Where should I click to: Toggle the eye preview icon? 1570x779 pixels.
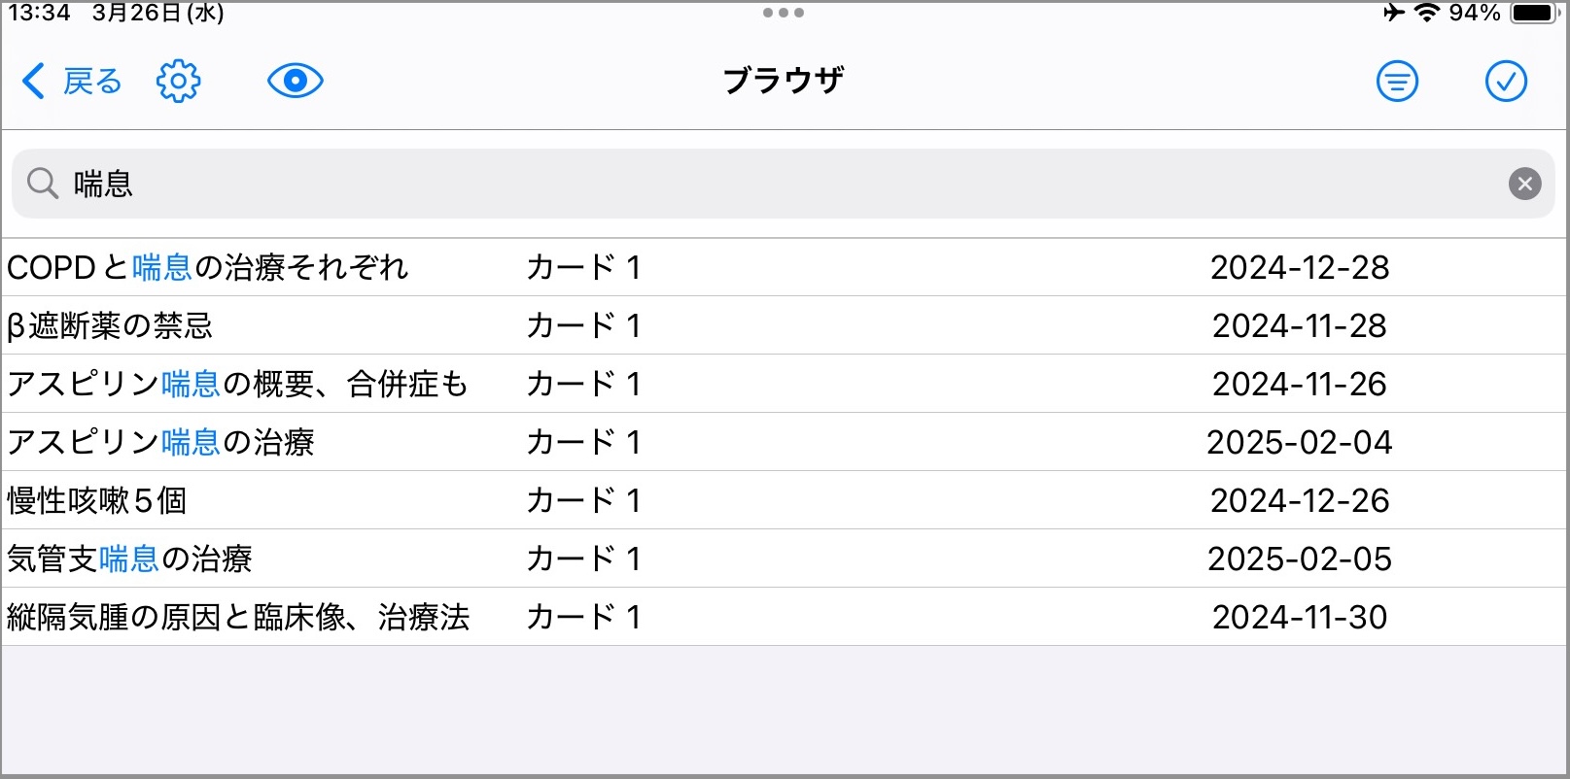(x=296, y=81)
